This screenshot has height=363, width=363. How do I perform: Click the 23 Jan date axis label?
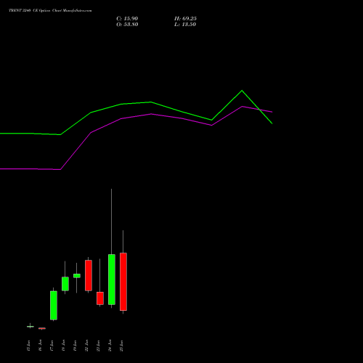coord(98,346)
